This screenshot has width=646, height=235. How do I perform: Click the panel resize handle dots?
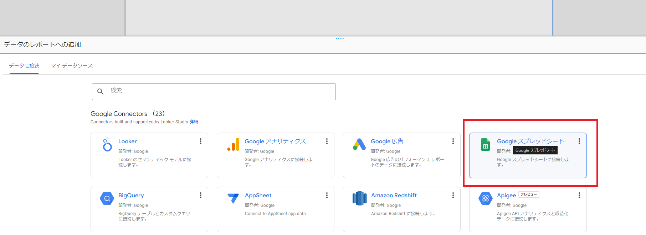tap(340, 38)
